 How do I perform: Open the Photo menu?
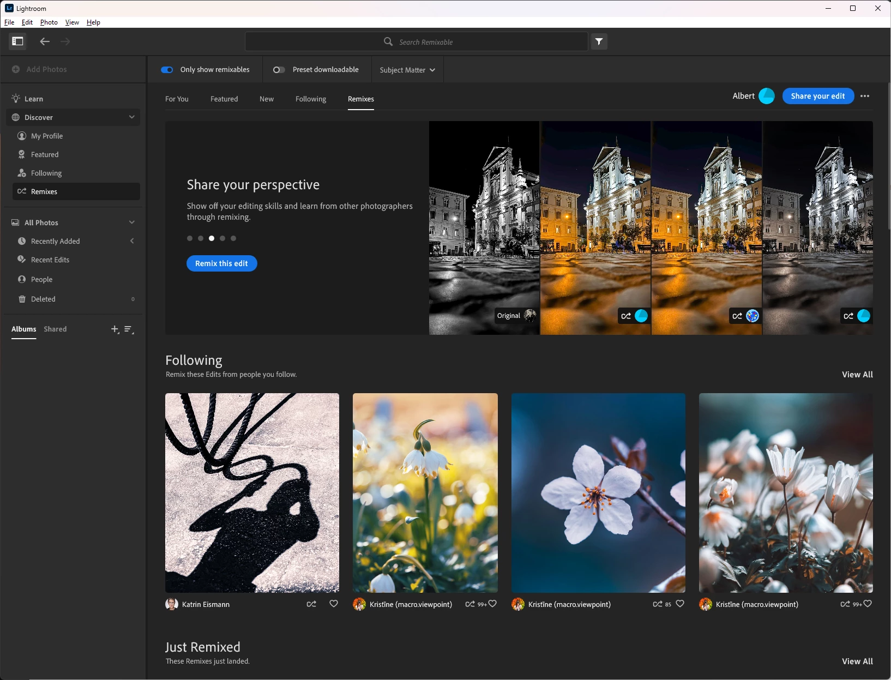point(49,22)
